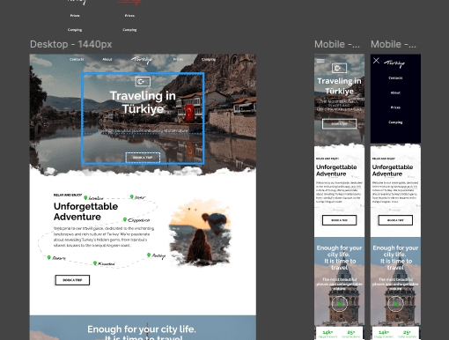Click About in the dark mobile menu

tap(395, 92)
